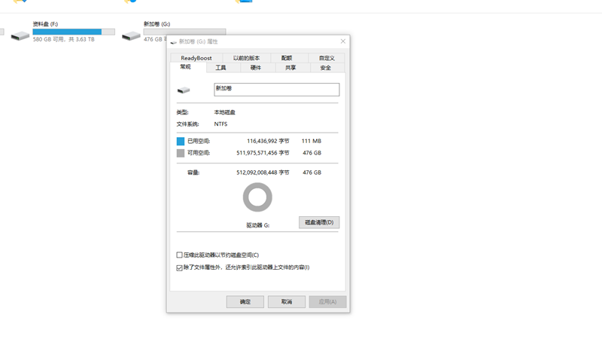Open the 安全 tab
The image size is (602, 348).
pos(326,68)
